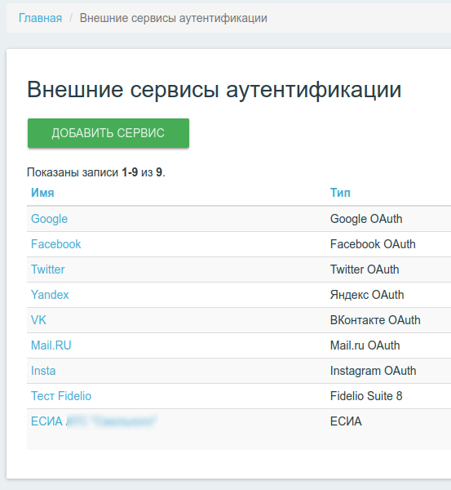
Task: Click the Главная breadcrumb link
Action: (40, 18)
